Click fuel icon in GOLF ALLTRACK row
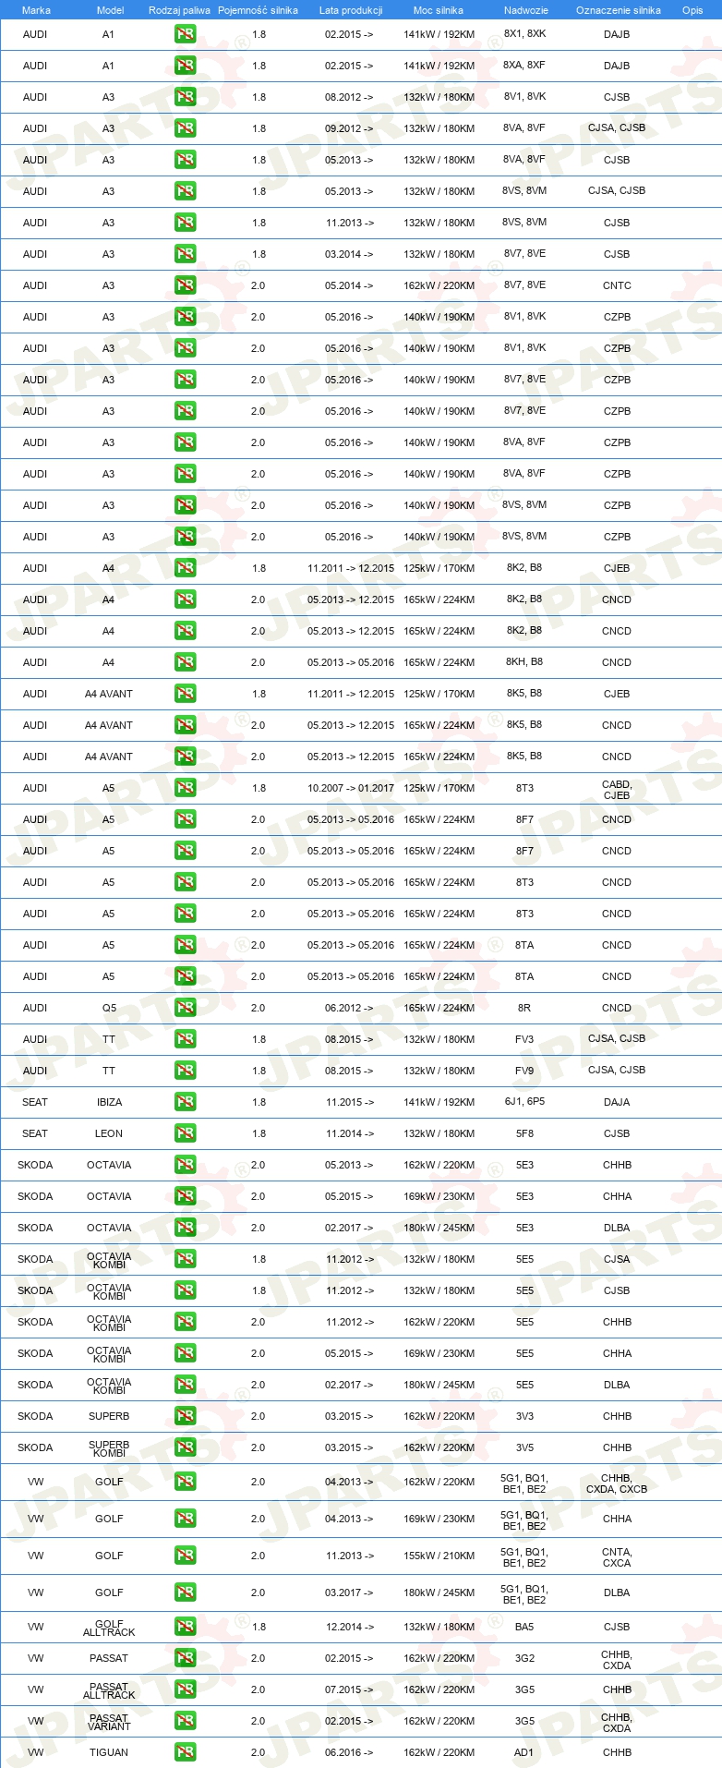The height and width of the screenshot is (1768, 722). (185, 1627)
